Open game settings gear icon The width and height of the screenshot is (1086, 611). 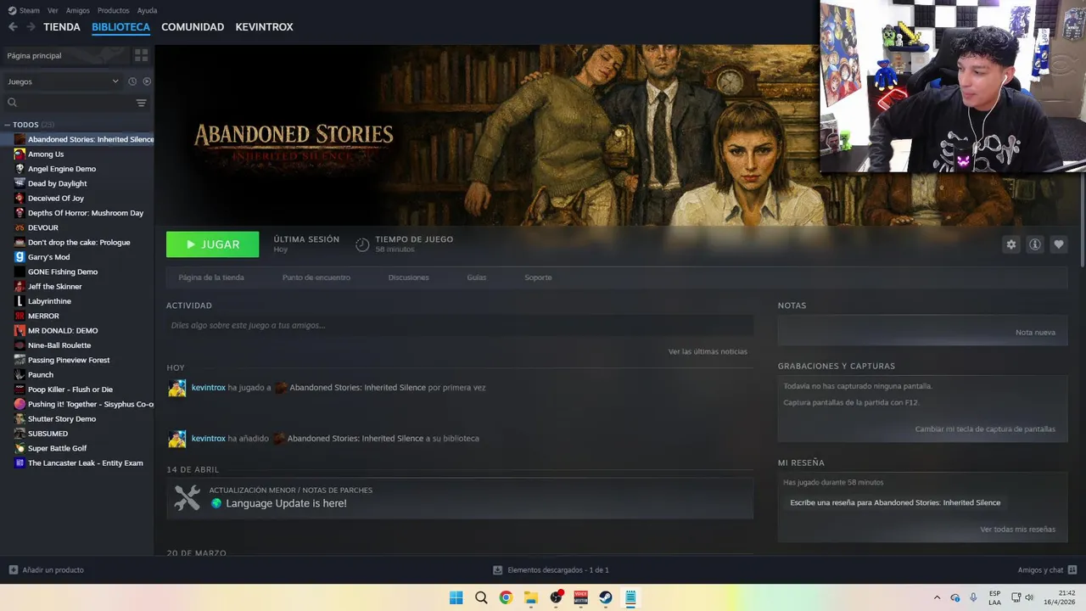click(x=1010, y=244)
